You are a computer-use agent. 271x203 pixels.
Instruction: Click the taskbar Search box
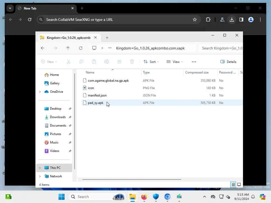click(x=97, y=197)
